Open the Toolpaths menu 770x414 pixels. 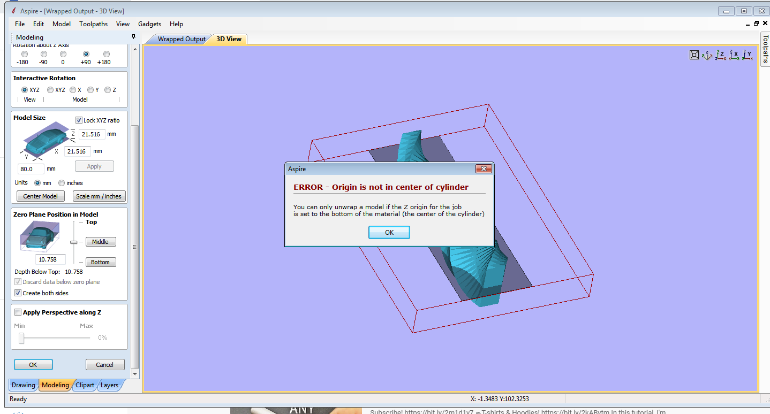coord(93,24)
